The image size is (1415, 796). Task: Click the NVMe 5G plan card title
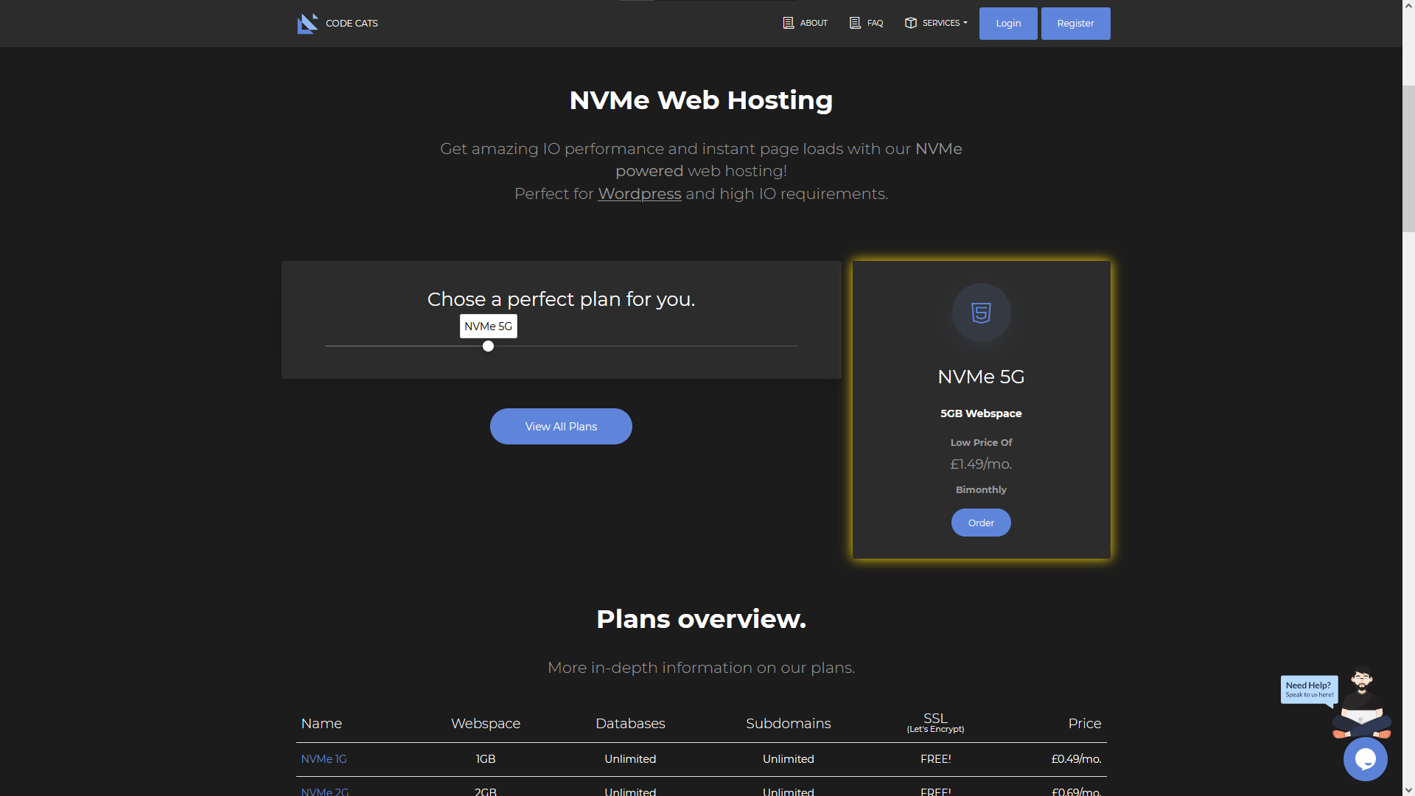tap(981, 377)
